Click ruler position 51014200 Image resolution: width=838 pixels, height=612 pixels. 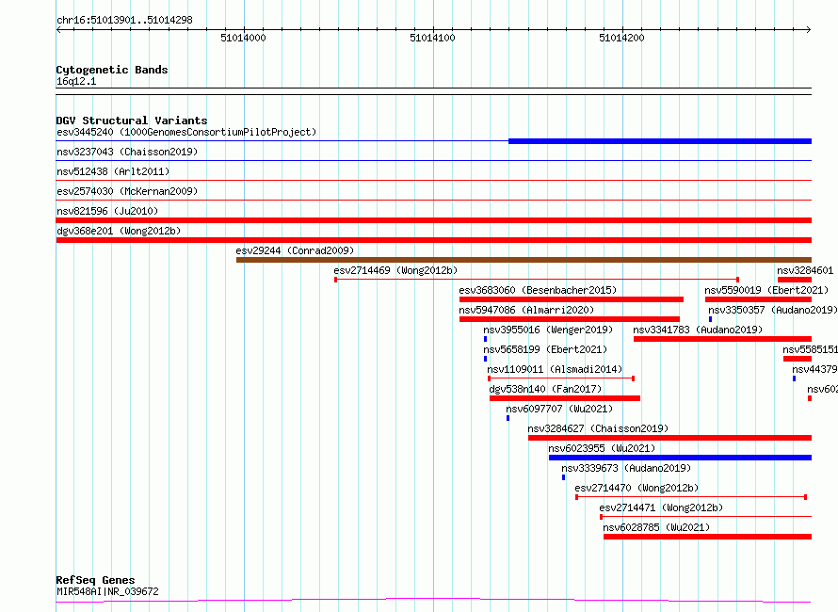click(621, 38)
